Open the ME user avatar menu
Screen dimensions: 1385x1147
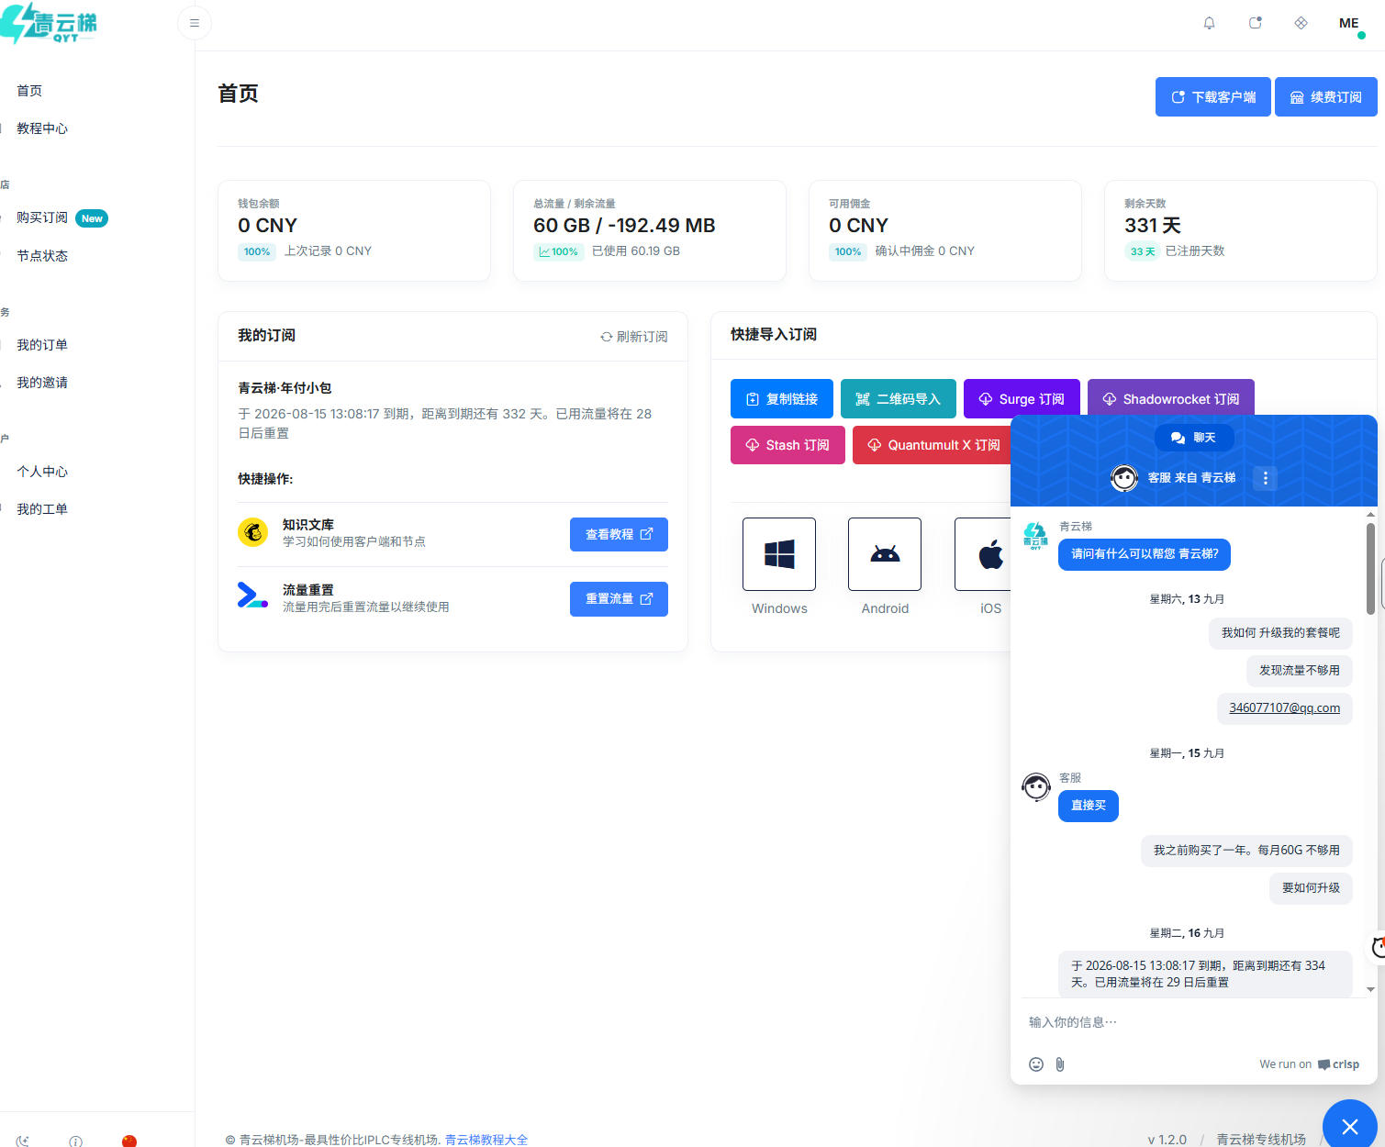[x=1349, y=24]
